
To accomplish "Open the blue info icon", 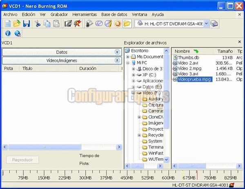I will pyautogui.click(x=8, y=33).
